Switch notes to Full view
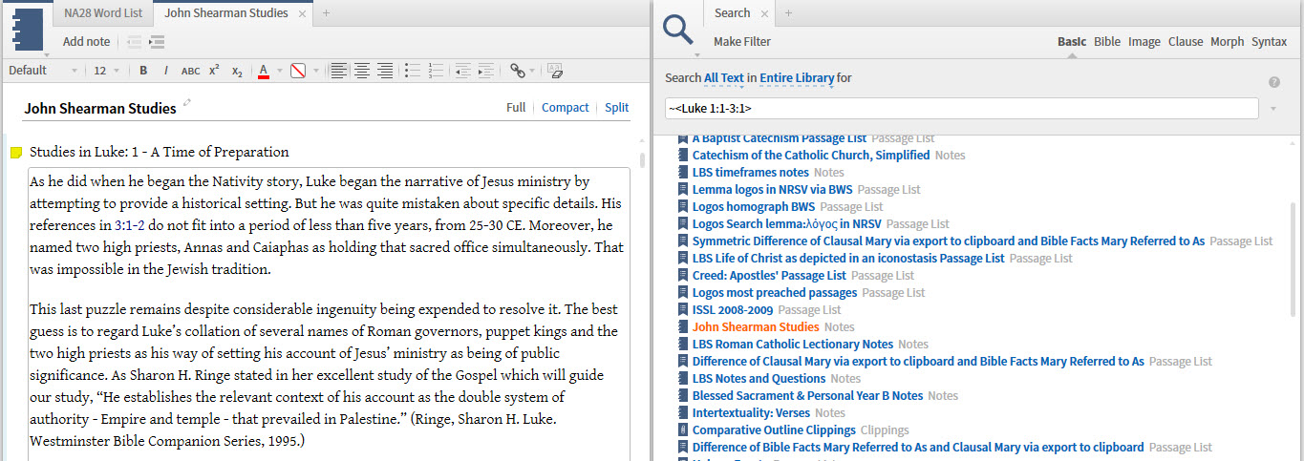This screenshot has height=461, width=1304. 516,108
